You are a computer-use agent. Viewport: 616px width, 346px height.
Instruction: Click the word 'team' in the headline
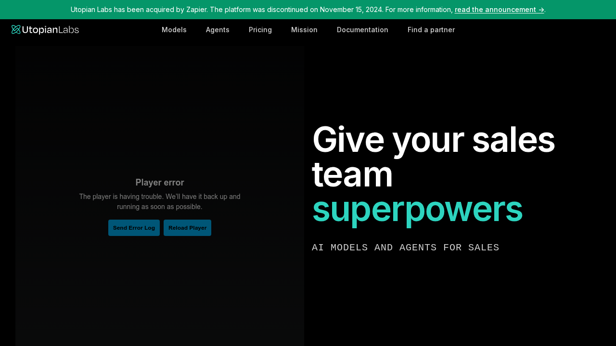[x=352, y=174]
